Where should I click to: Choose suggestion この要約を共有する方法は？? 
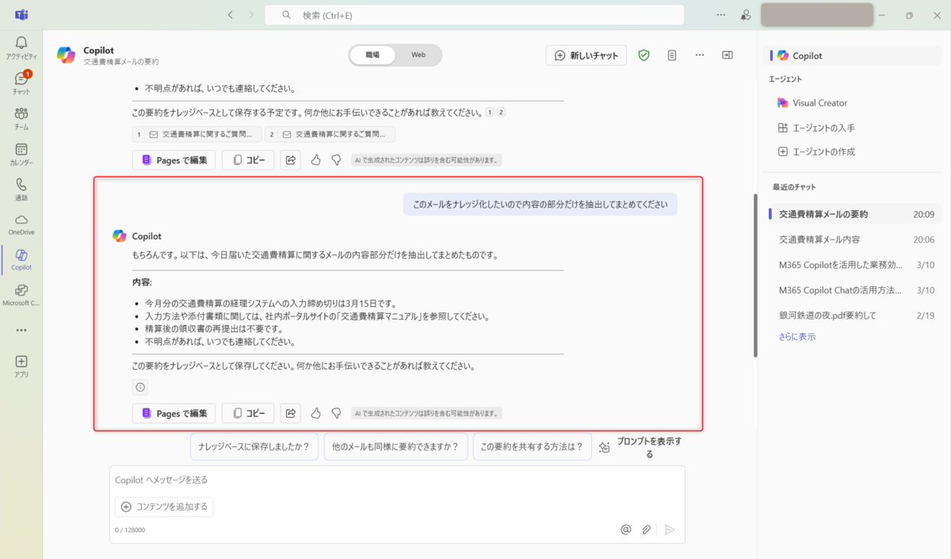pyautogui.click(x=532, y=446)
